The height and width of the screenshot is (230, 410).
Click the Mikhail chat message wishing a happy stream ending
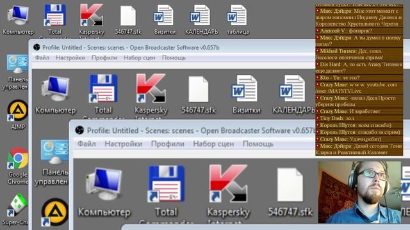pos(359,54)
